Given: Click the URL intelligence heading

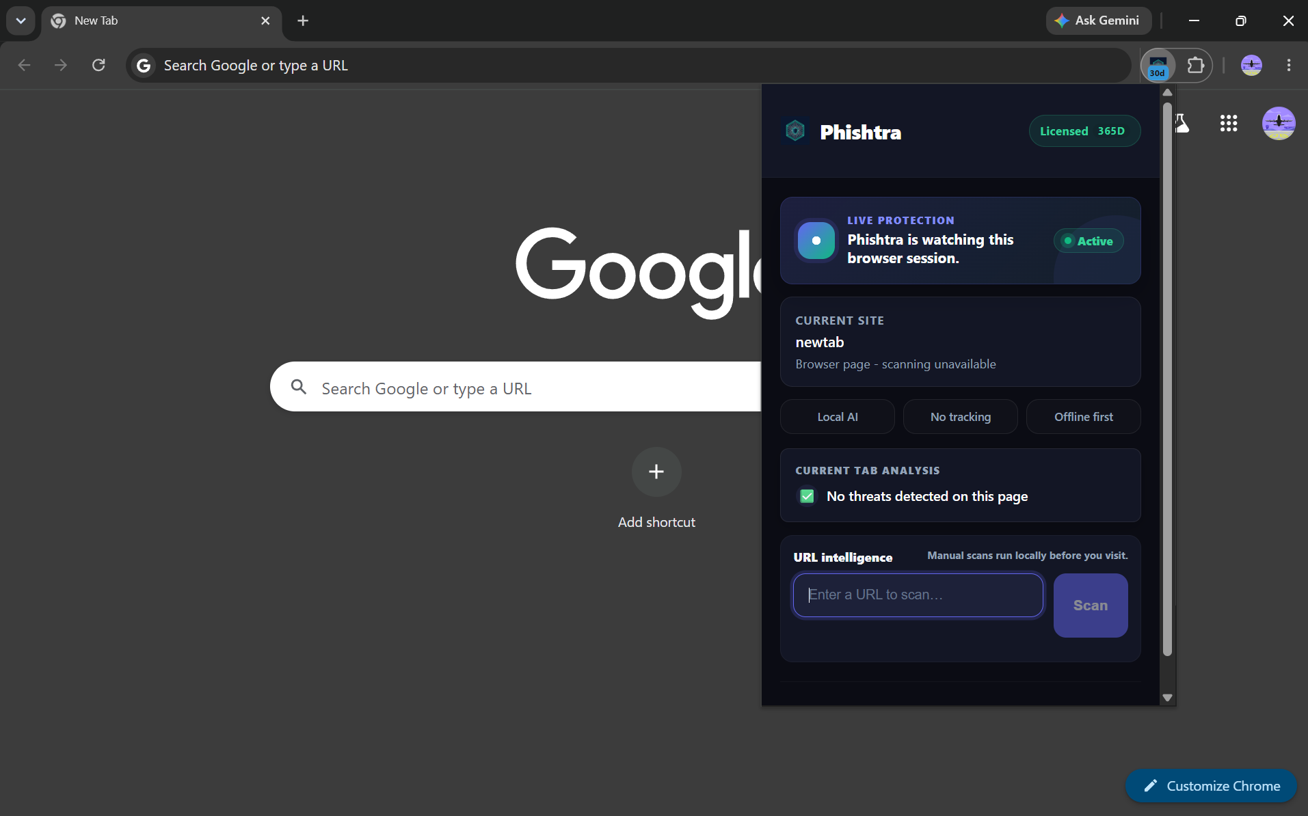Looking at the screenshot, I should click(x=842, y=558).
